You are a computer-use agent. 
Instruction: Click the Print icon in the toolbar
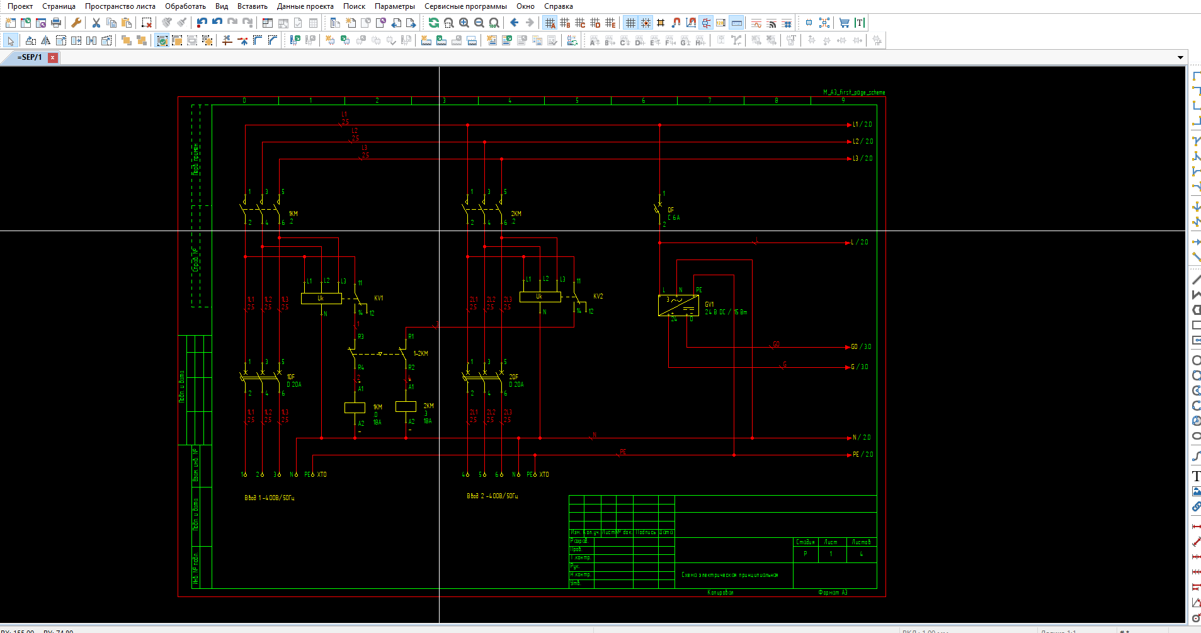point(56,23)
